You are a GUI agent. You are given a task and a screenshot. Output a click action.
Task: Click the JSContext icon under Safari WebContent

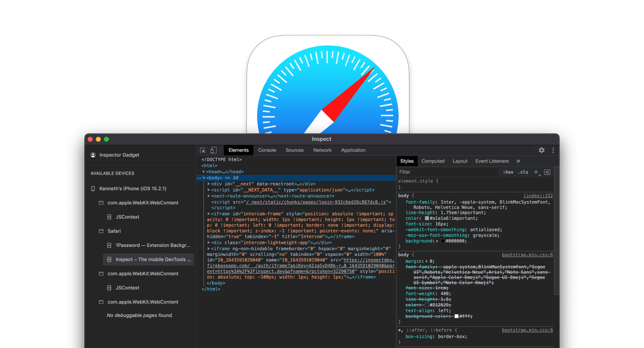109,217
